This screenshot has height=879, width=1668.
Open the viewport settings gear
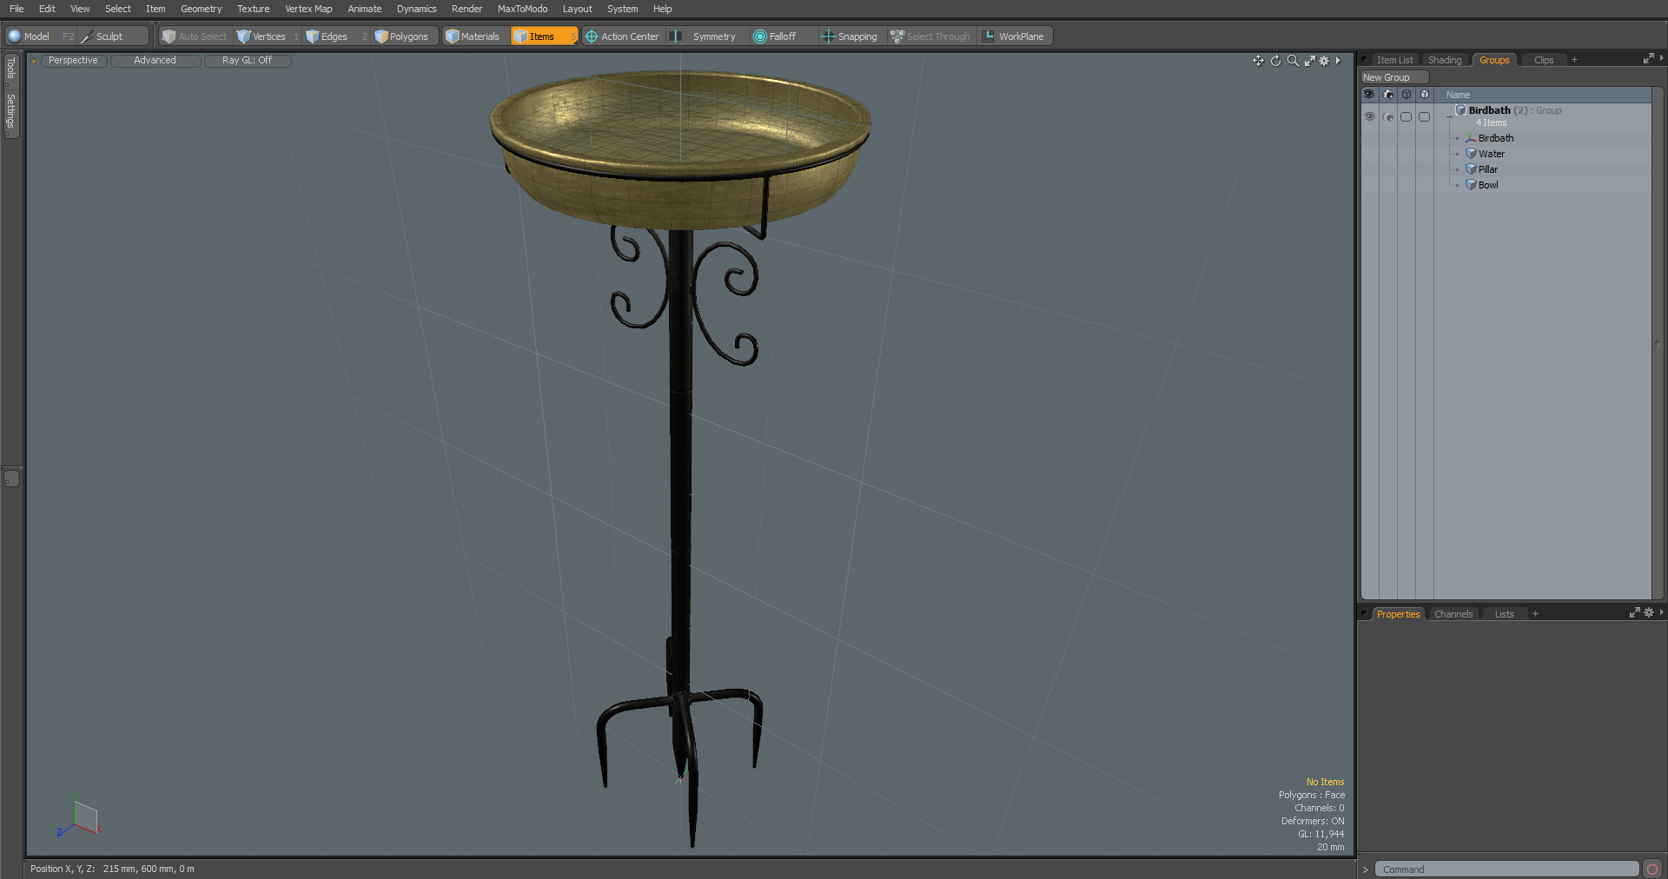pyautogui.click(x=1324, y=61)
